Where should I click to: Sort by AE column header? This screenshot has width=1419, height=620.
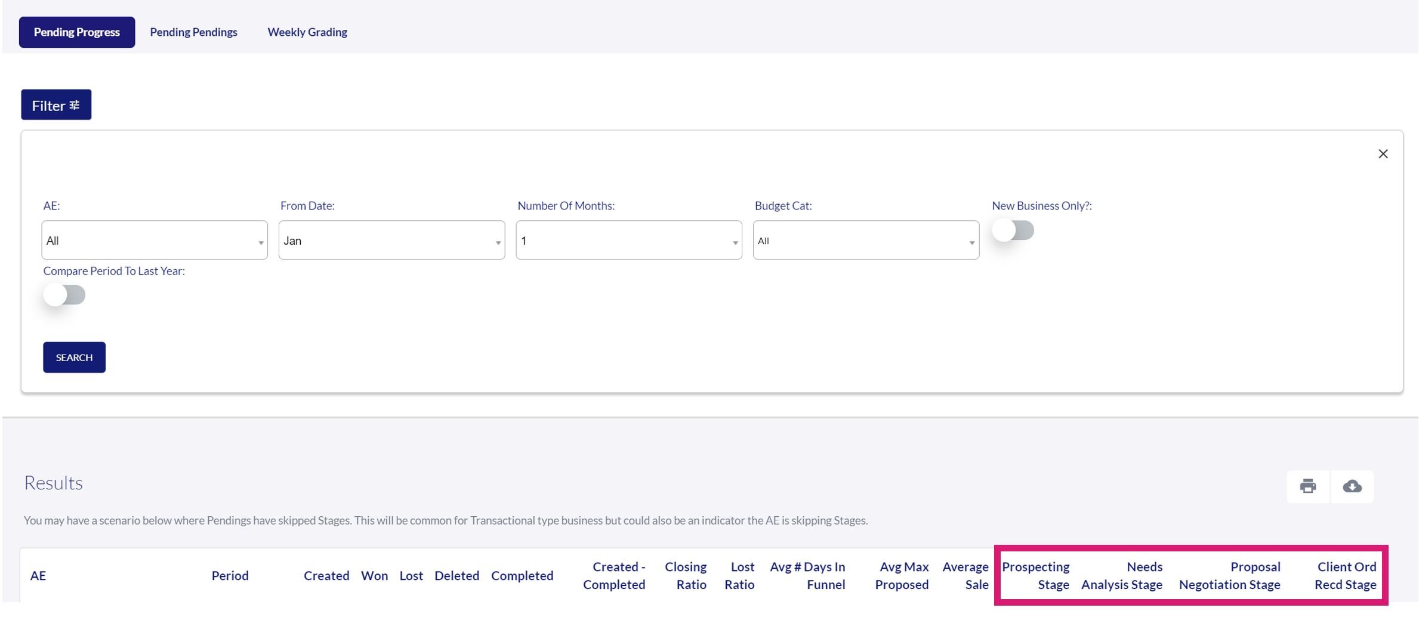38,576
